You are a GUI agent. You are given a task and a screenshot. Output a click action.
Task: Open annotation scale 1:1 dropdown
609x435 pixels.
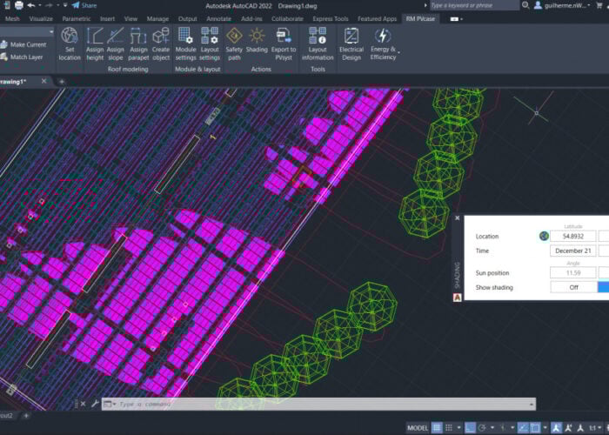[x=594, y=427]
